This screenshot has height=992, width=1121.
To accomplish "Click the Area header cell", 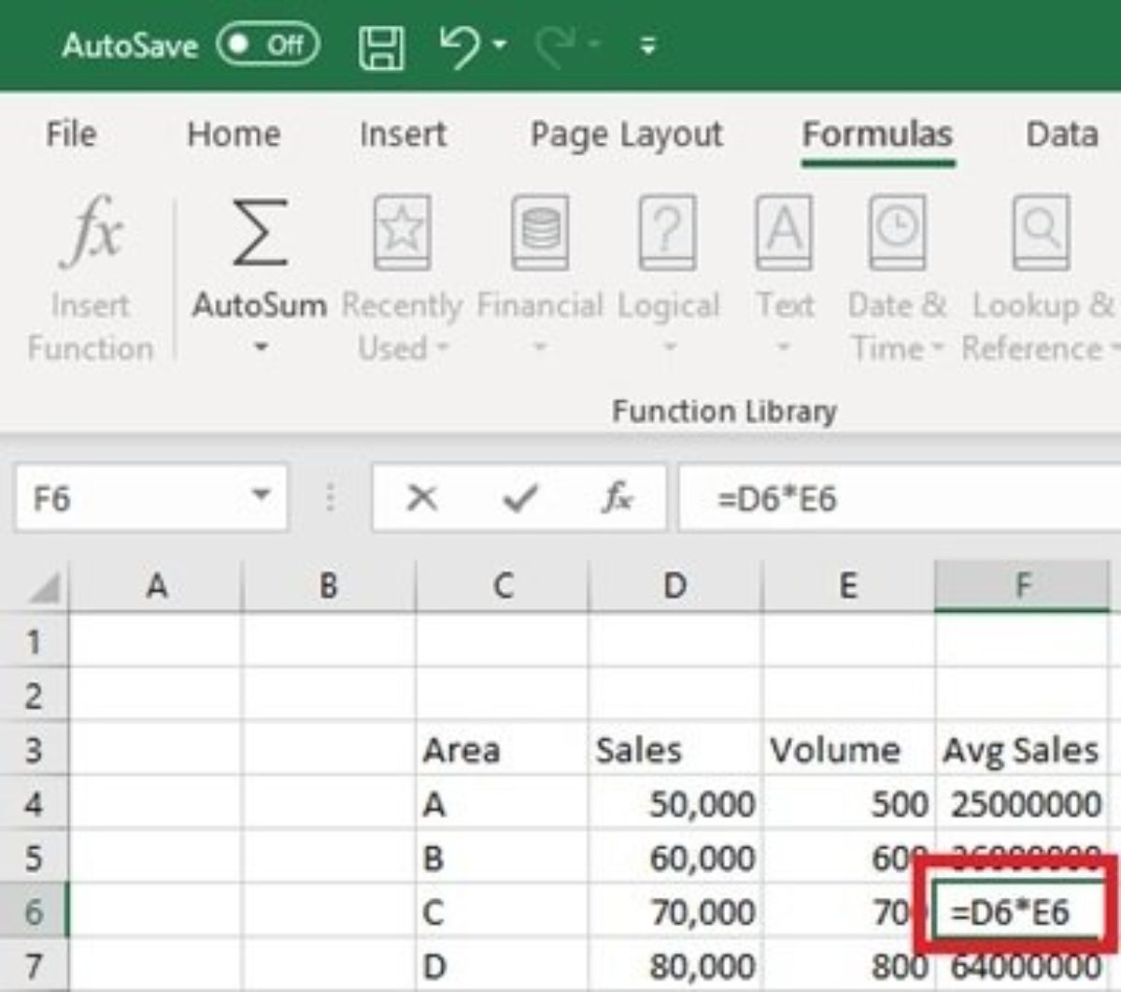I will coord(502,750).
